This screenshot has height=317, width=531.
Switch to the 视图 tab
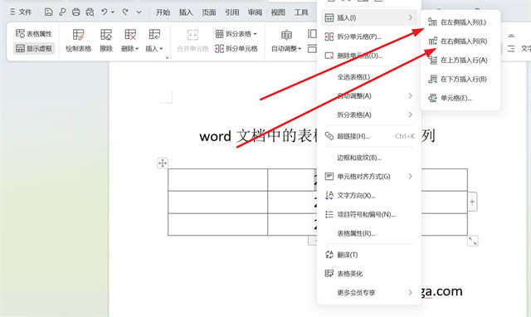coord(278,12)
